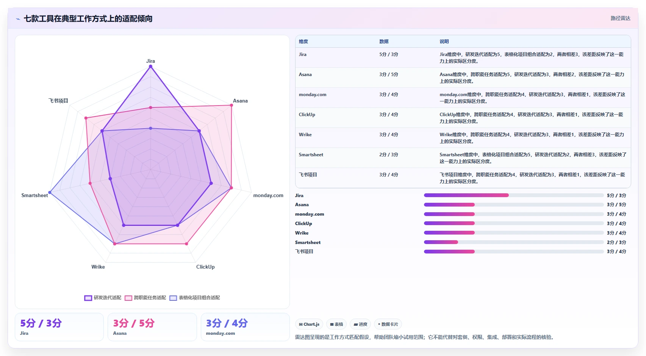Select the Wrike row name in the table
The image size is (646, 356).
[x=305, y=135]
